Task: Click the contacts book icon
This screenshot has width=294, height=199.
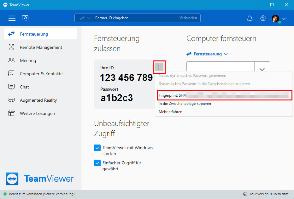Action: click(11, 73)
